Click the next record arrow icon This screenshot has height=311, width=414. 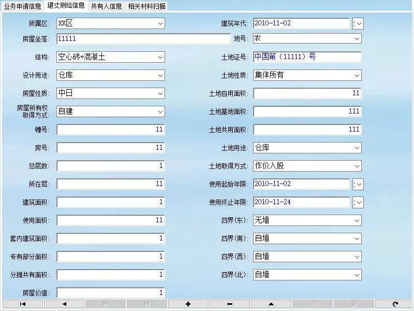tap(105, 303)
